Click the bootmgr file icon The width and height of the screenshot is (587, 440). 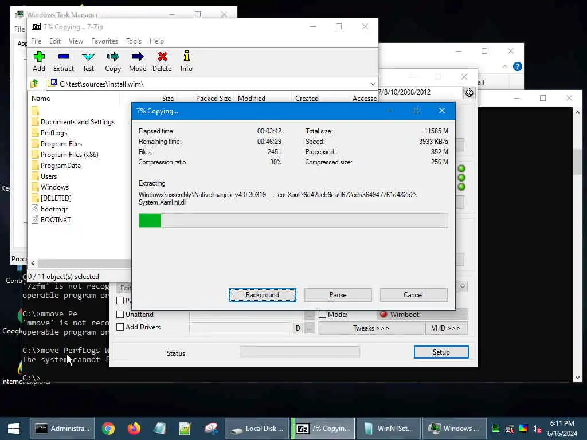pyautogui.click(x=35, y=209)
